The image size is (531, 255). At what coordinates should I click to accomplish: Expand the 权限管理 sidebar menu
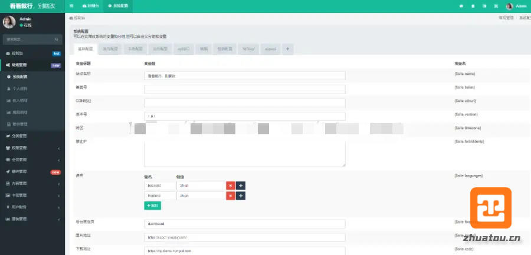coord(32,148)
